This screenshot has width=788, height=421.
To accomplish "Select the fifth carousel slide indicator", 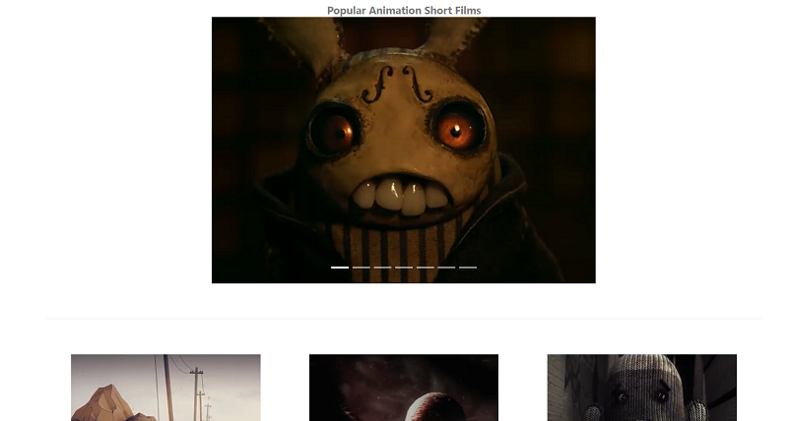I will 426,268.
